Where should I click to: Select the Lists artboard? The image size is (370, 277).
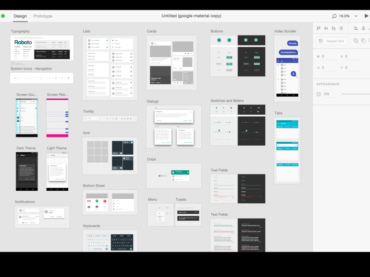click(110, 68)
